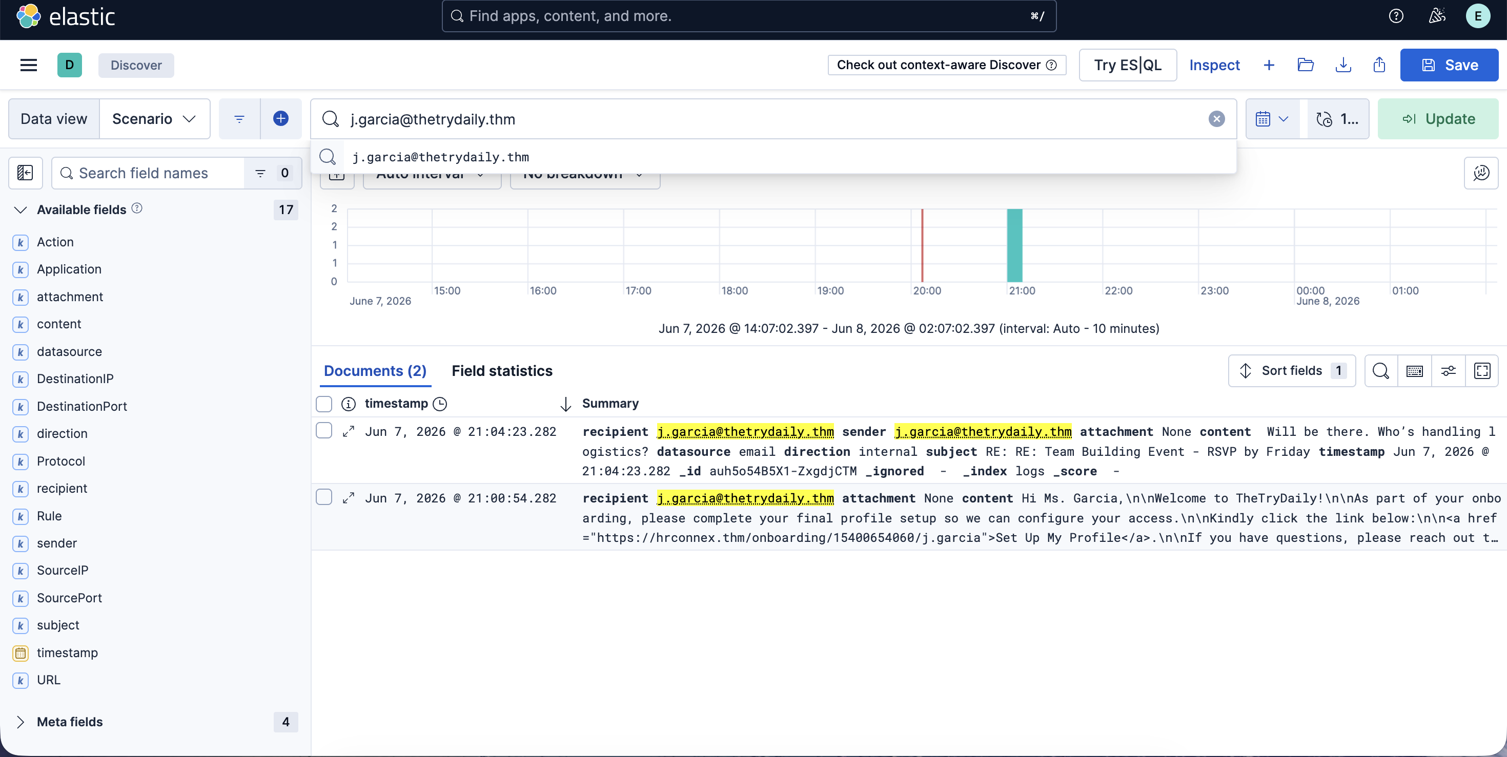The image size is (1507, 757).
Task: Click the share icon in the toolbar
Action: [1379, 65]
